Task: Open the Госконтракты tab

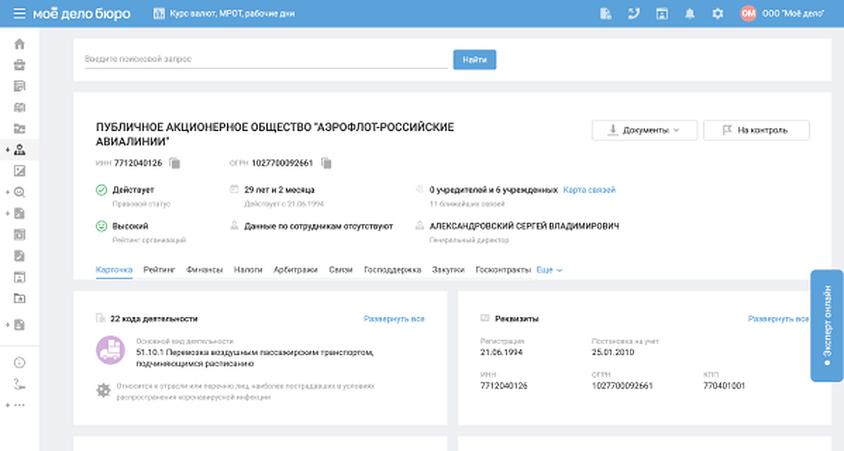Action: (503, 270)
